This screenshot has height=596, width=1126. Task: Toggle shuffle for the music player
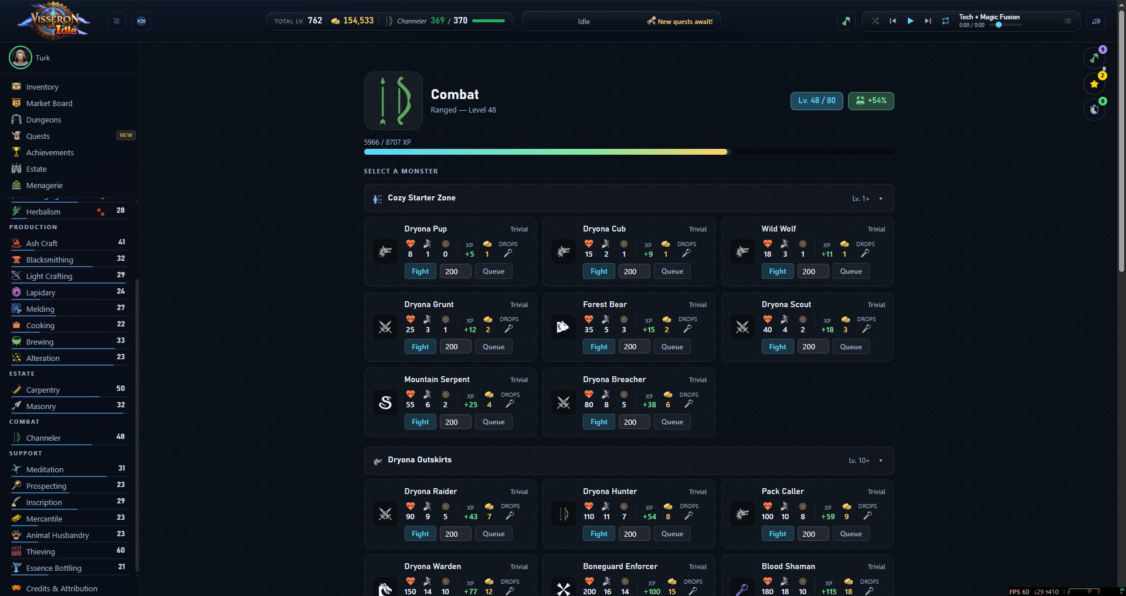[875, 21]
